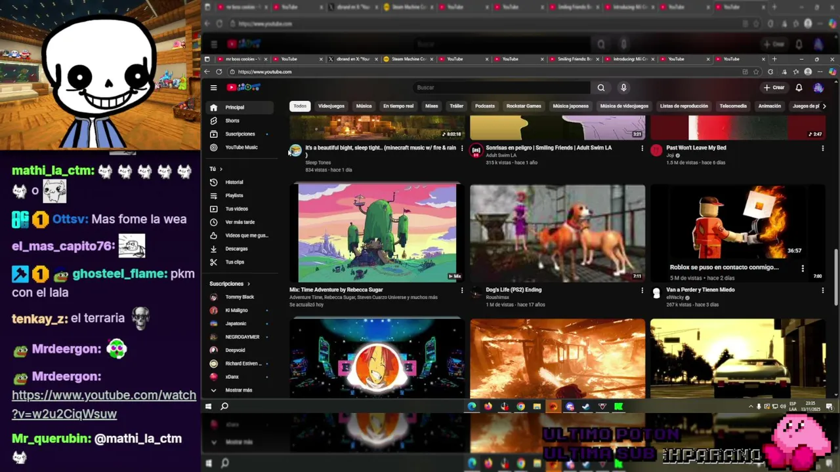Screen dimensions: 840x472
Task: Start voice search with microphone icon
Action: click(x=623, y=88)
